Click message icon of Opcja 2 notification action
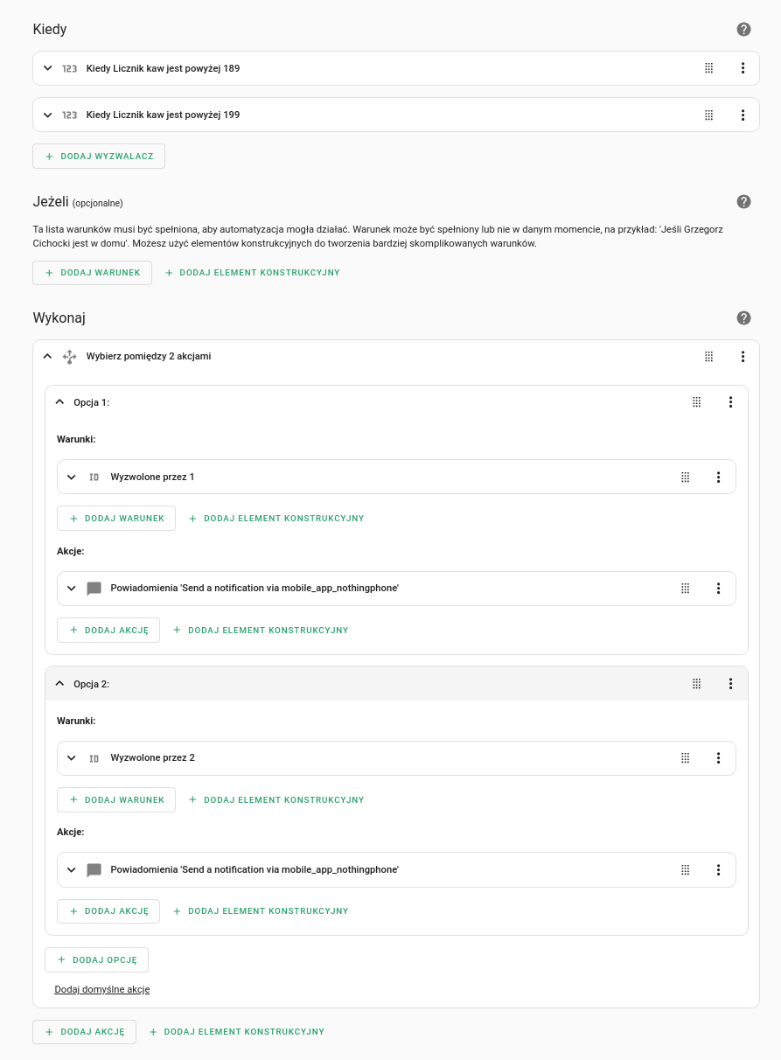781x1060 pixels. [x=94, y=870]
